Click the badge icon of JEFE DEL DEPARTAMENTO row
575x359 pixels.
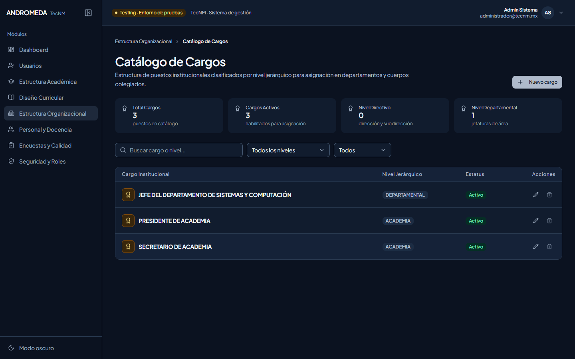coord(128,195)
